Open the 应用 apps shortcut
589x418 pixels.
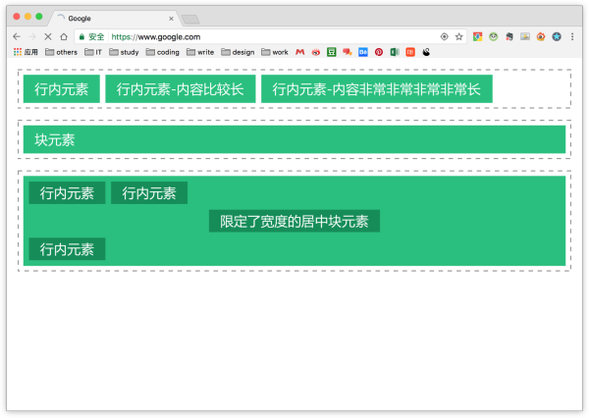click(26, 52)
